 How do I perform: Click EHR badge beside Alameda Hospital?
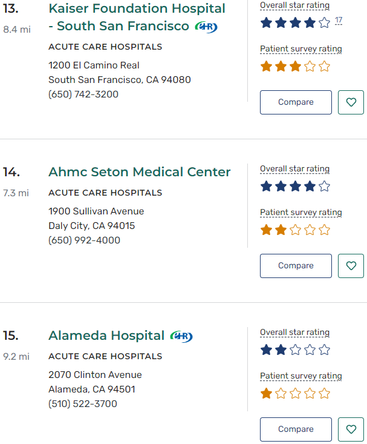(181, 336)
